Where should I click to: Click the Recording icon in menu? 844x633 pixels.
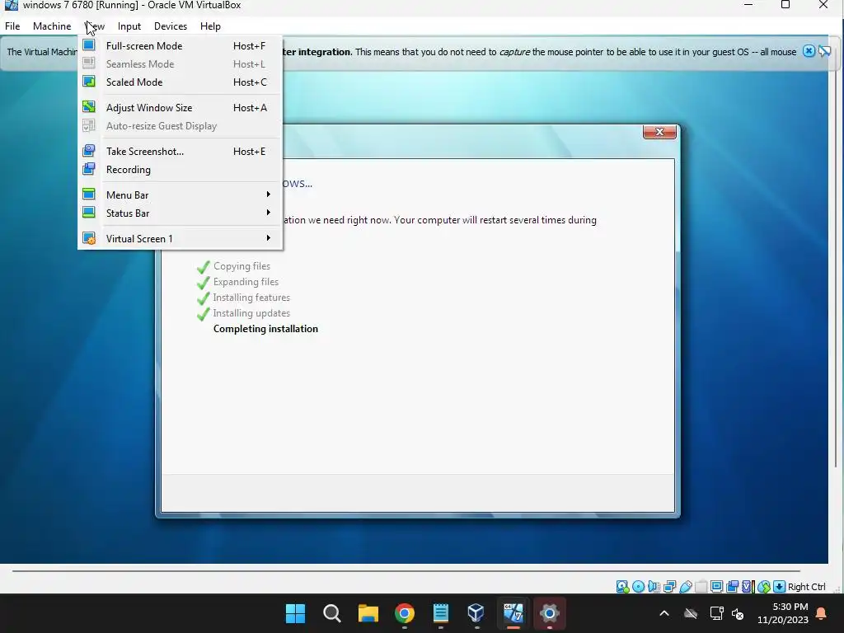pos(89,169)
